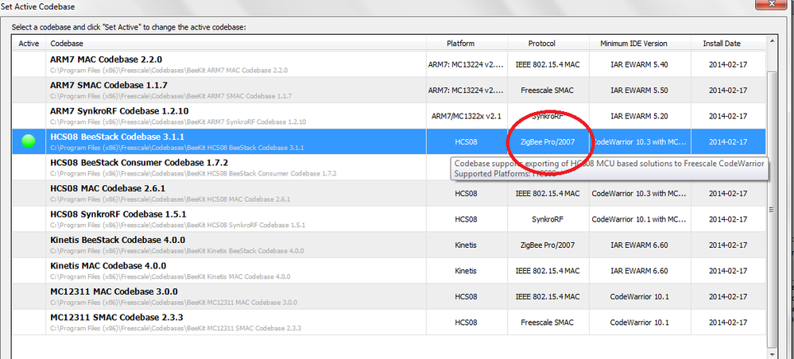
Task: Click ARM7/MC1322x v2.1 platform cell
Action: 467,117
